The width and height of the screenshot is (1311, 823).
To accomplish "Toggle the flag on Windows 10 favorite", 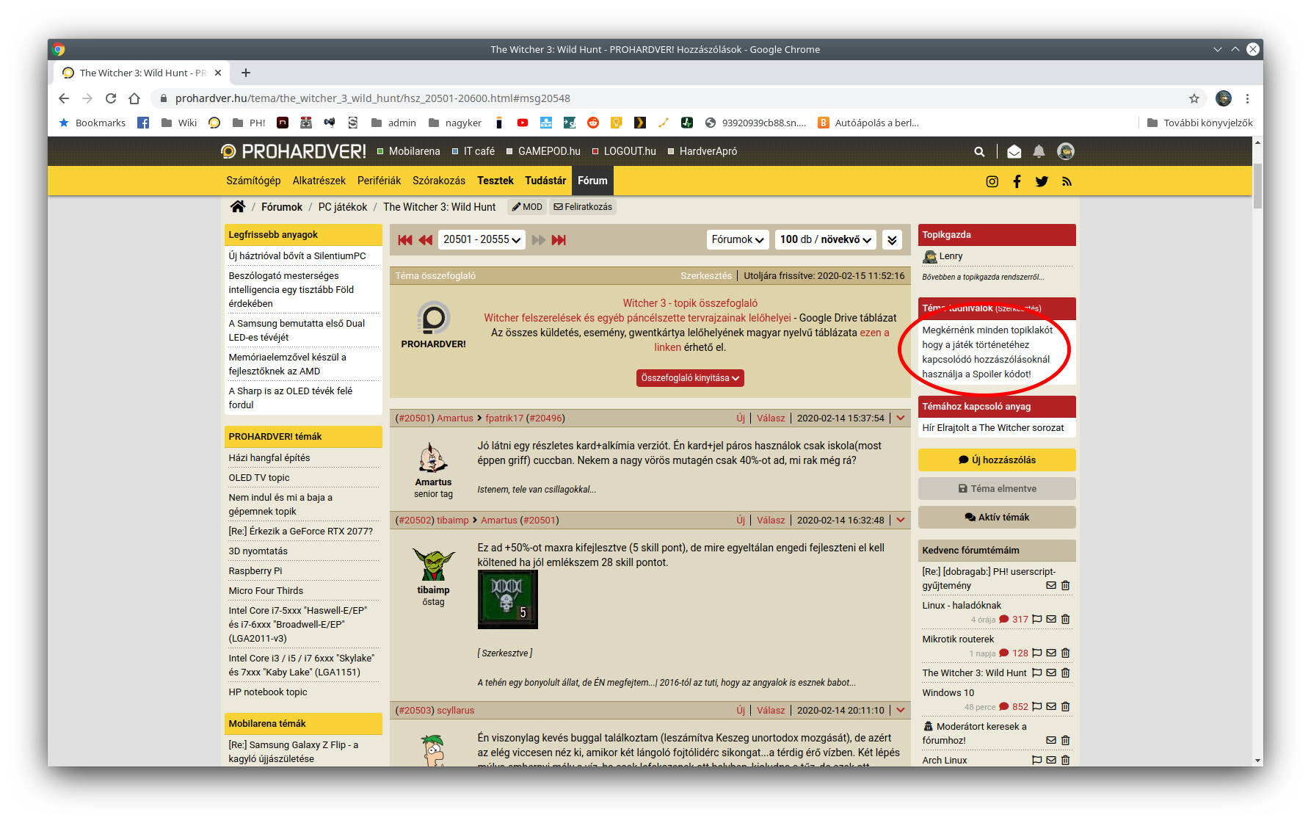I will (1037, 707).
